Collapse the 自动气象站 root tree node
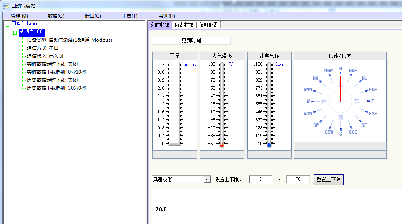This screenshot has height=224, width=402. tap(8, 25)
